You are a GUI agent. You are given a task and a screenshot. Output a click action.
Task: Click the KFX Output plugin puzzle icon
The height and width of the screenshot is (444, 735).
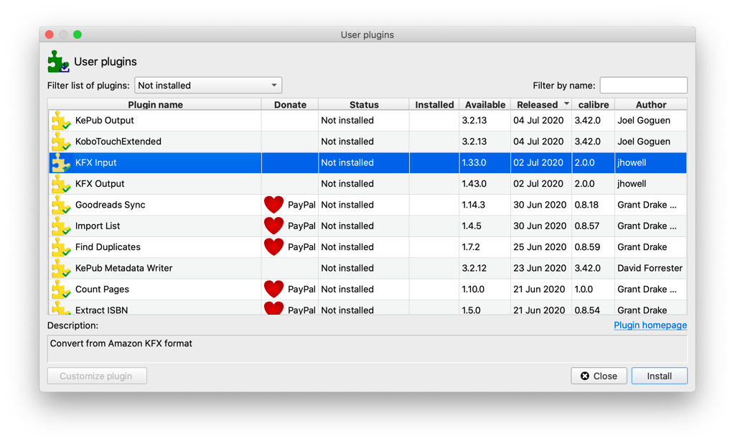(x=60, y=184)
